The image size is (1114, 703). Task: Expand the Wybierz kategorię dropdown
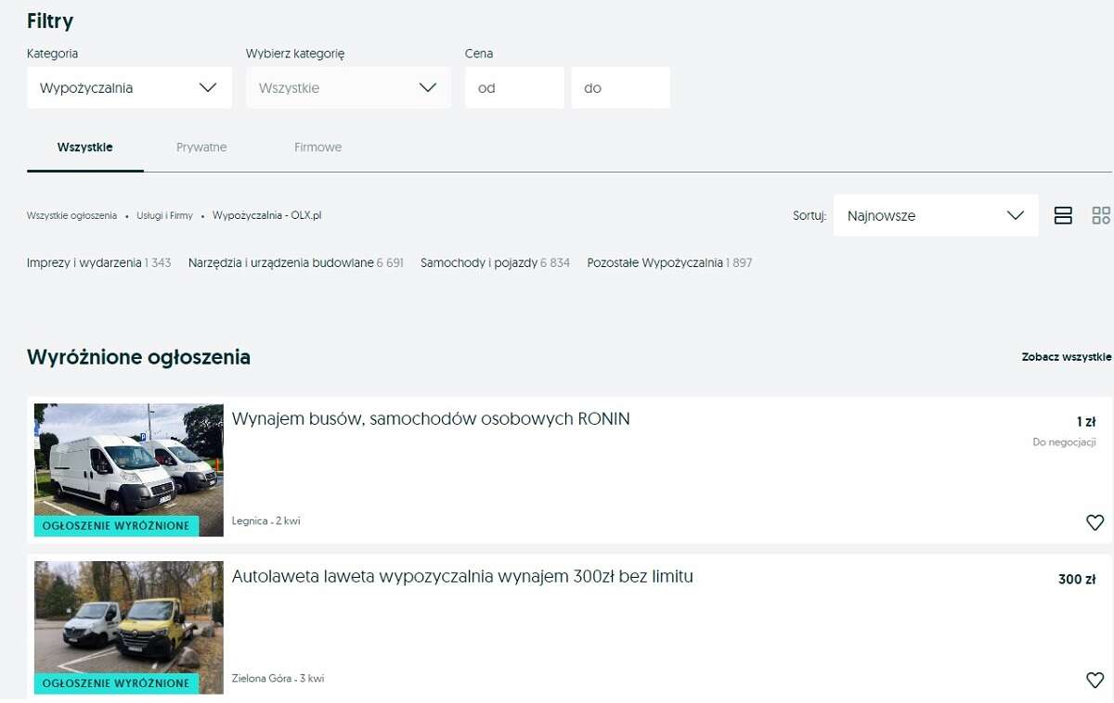[x=348, y=88]
